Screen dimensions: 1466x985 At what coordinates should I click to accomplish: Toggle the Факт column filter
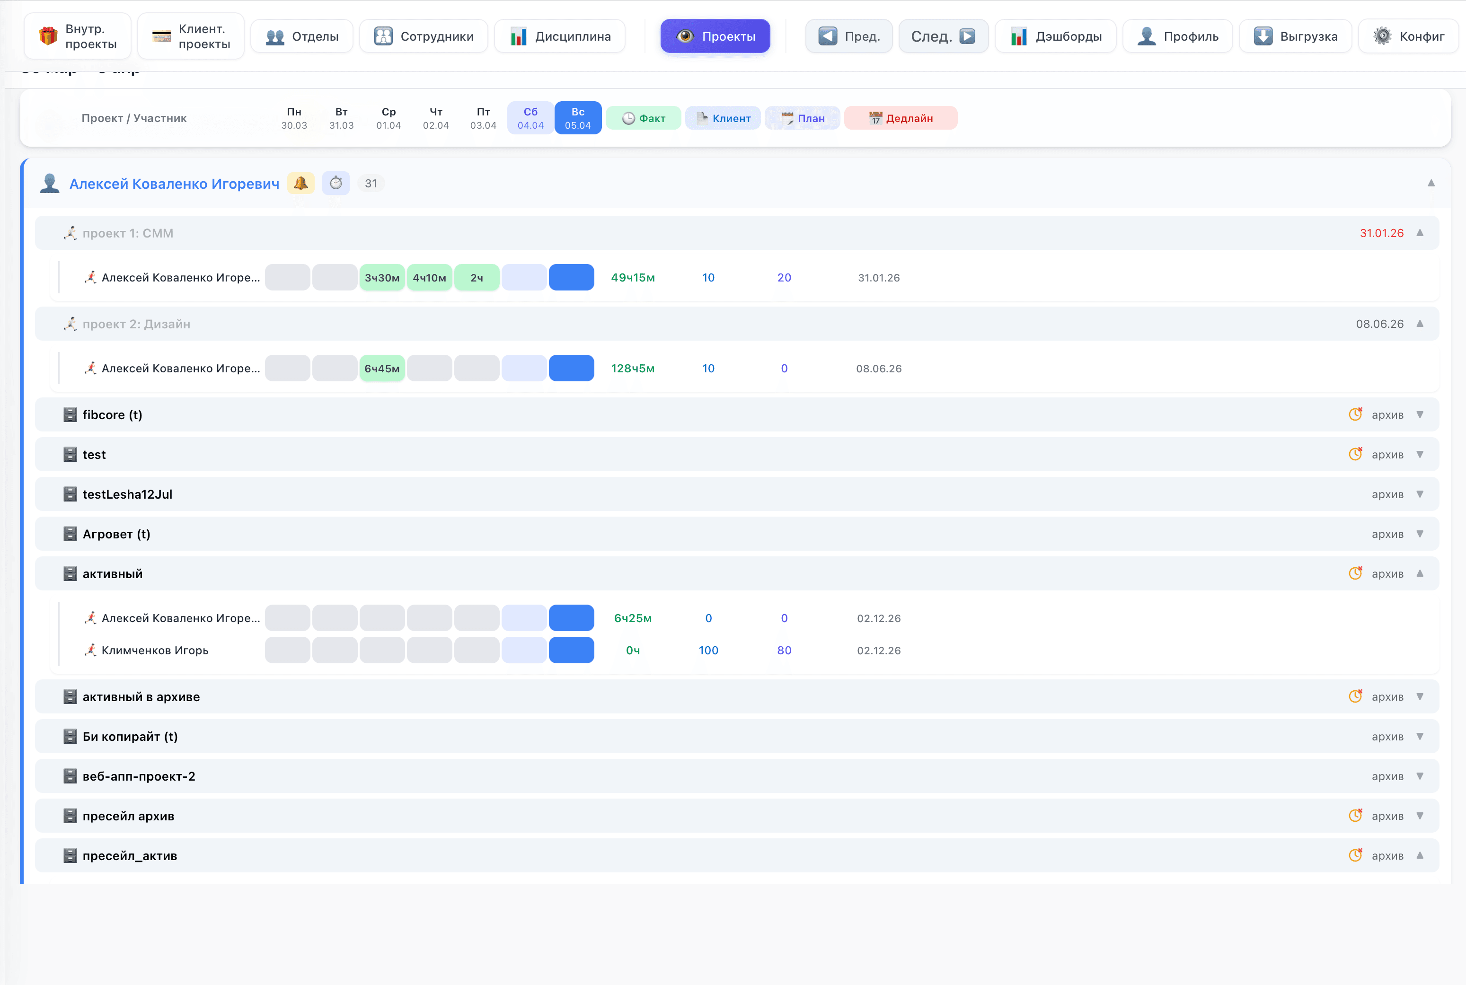click(643, 118)
